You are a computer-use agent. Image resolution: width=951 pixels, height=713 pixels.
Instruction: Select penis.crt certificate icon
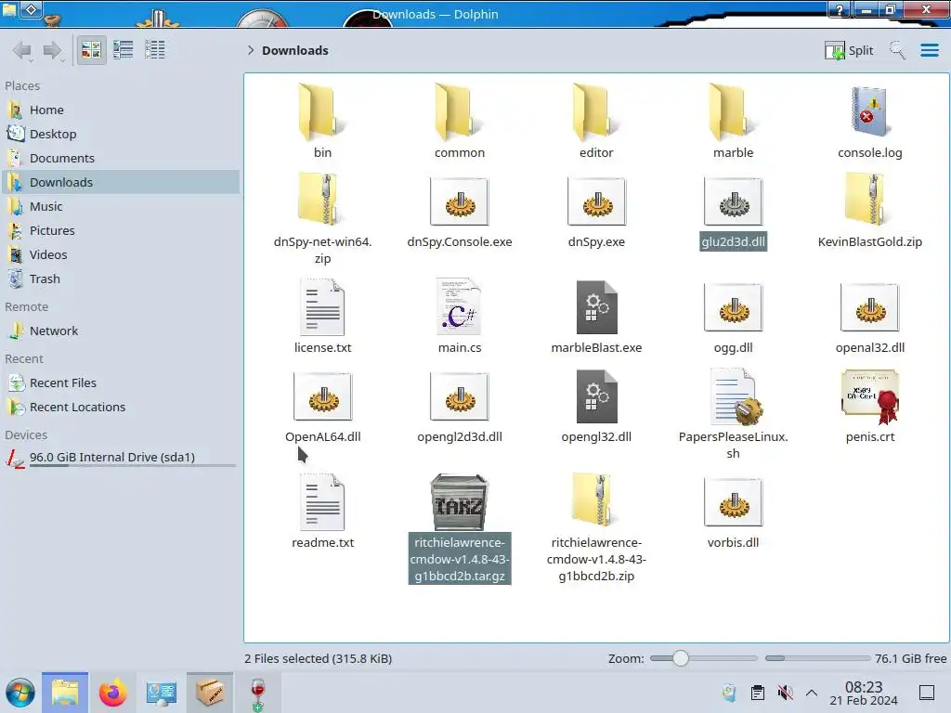[869, 395]
